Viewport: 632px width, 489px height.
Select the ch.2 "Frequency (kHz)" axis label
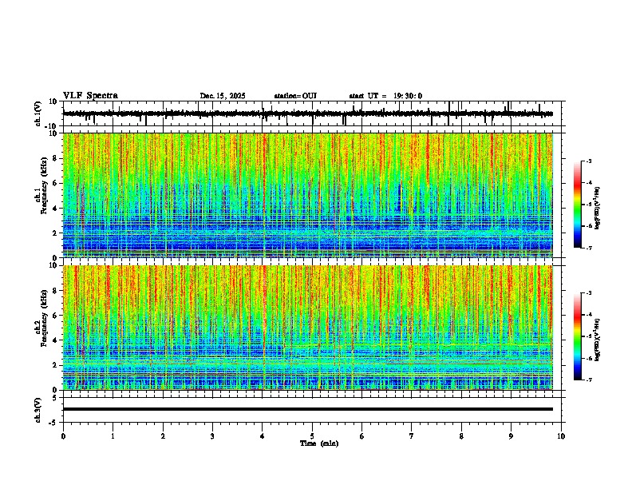[x=44, y=318]
